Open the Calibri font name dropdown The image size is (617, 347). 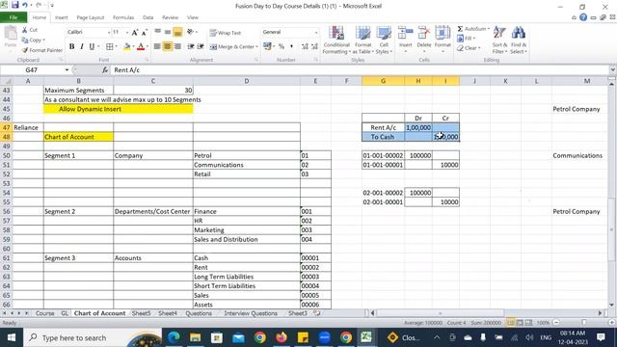pyautogui.click(x=109, y=32)
